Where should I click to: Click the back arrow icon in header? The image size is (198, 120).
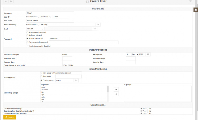6,2
